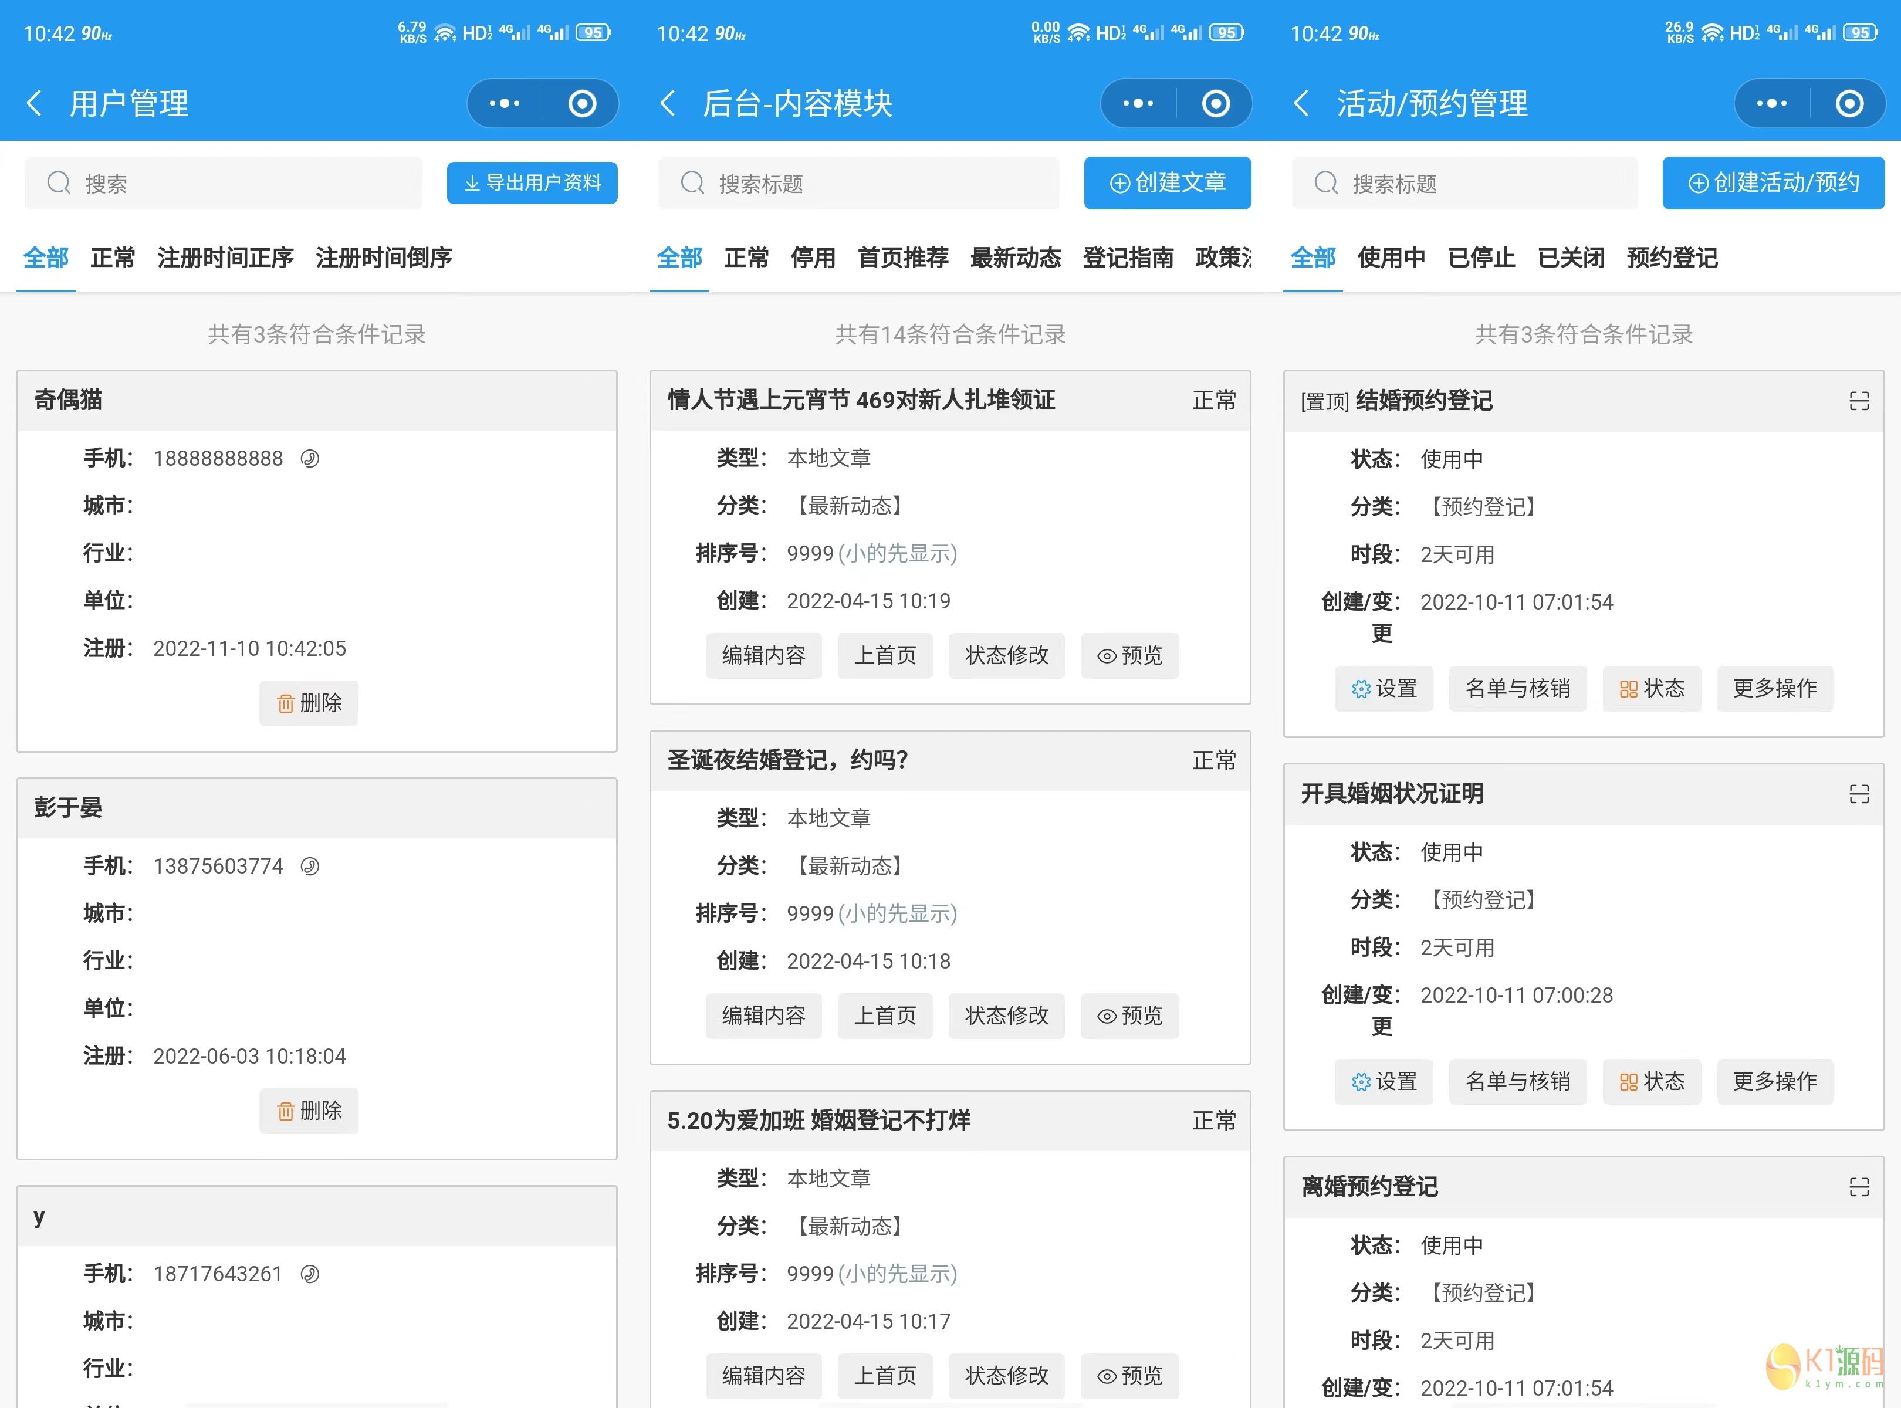Open more menu dots on 后台-内容模块 header
Screen dimensions: 1901x1408
click(1138, 103)
